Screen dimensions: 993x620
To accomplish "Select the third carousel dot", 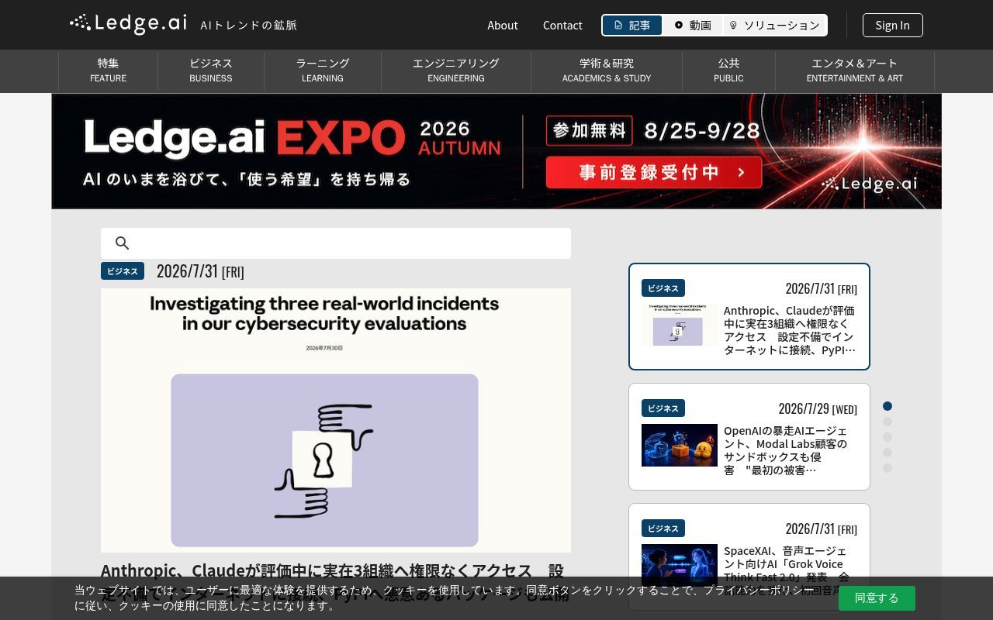I will click(x=887, y=437).
